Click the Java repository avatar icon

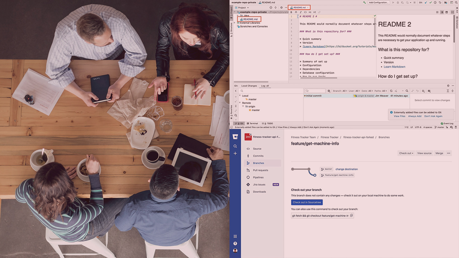(248, 137)
